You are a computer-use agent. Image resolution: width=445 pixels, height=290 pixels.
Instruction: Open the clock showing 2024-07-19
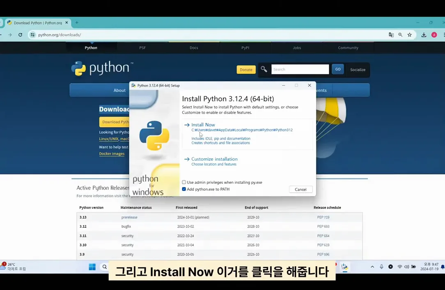pyautogui.click(x=429, y=267)
